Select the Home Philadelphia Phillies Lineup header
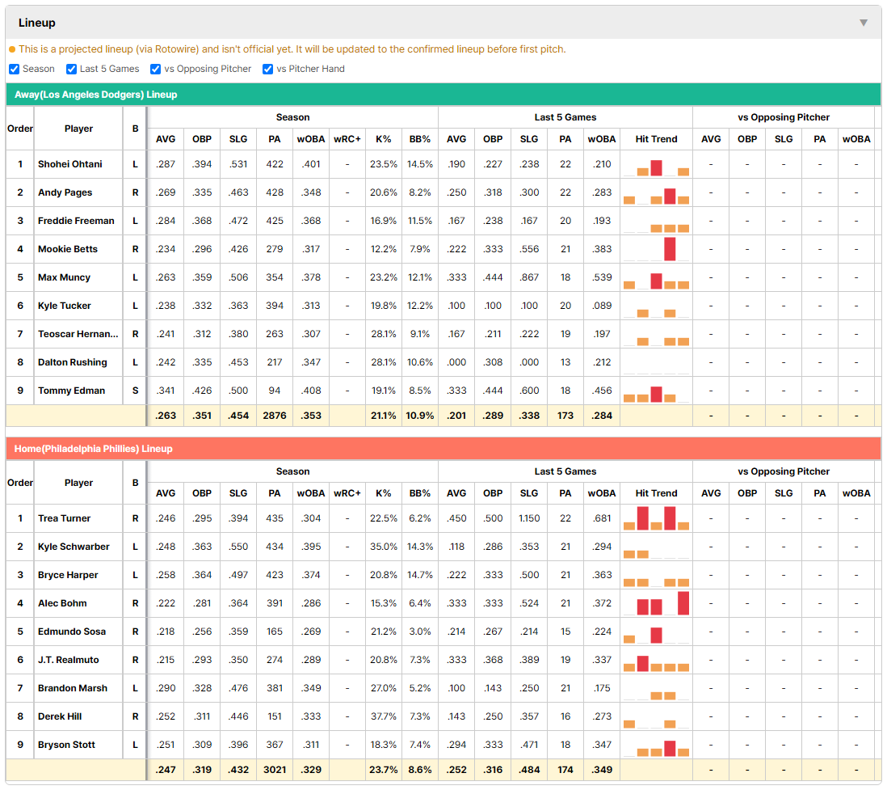 click(443, 449)
